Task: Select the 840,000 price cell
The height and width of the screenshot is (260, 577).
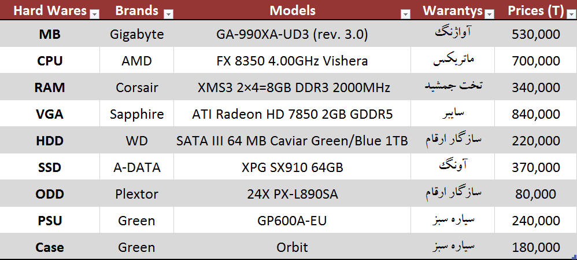Action: (535, 114)
